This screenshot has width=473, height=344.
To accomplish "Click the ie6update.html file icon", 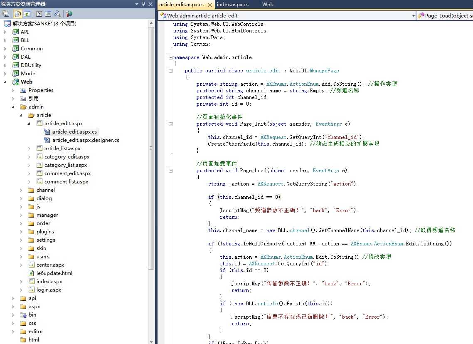I will (x=31, y=273).
